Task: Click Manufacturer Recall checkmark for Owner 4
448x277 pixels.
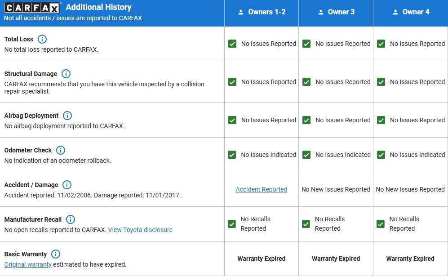Action: pyautogui.click(x=381, y=224)
